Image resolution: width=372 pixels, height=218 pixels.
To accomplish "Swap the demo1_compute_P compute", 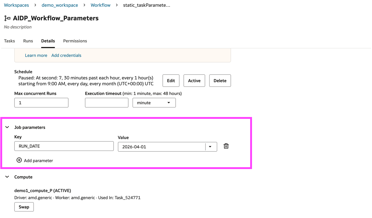I will [x=24, y=207].
